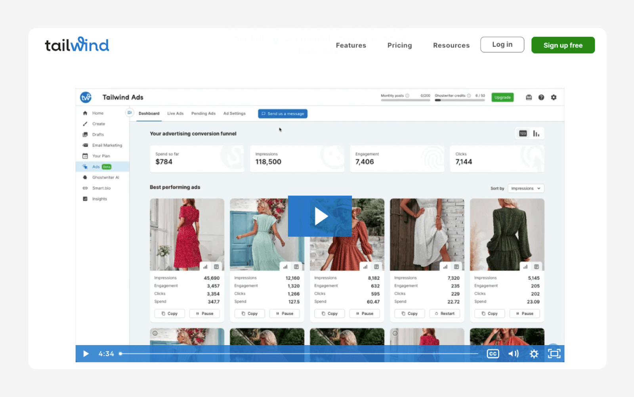Click the gift box icon in header
Viewport: 634px width, 397px height.
click(x=529, y=97)
